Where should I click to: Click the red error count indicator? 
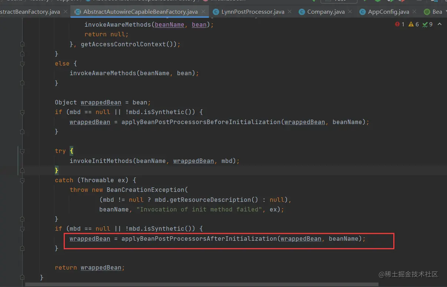point(400,24)
